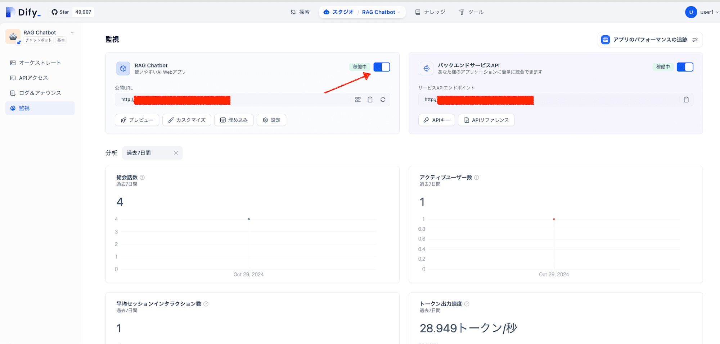Open the ナレッジ knowledge tab

tap(430, 12)
